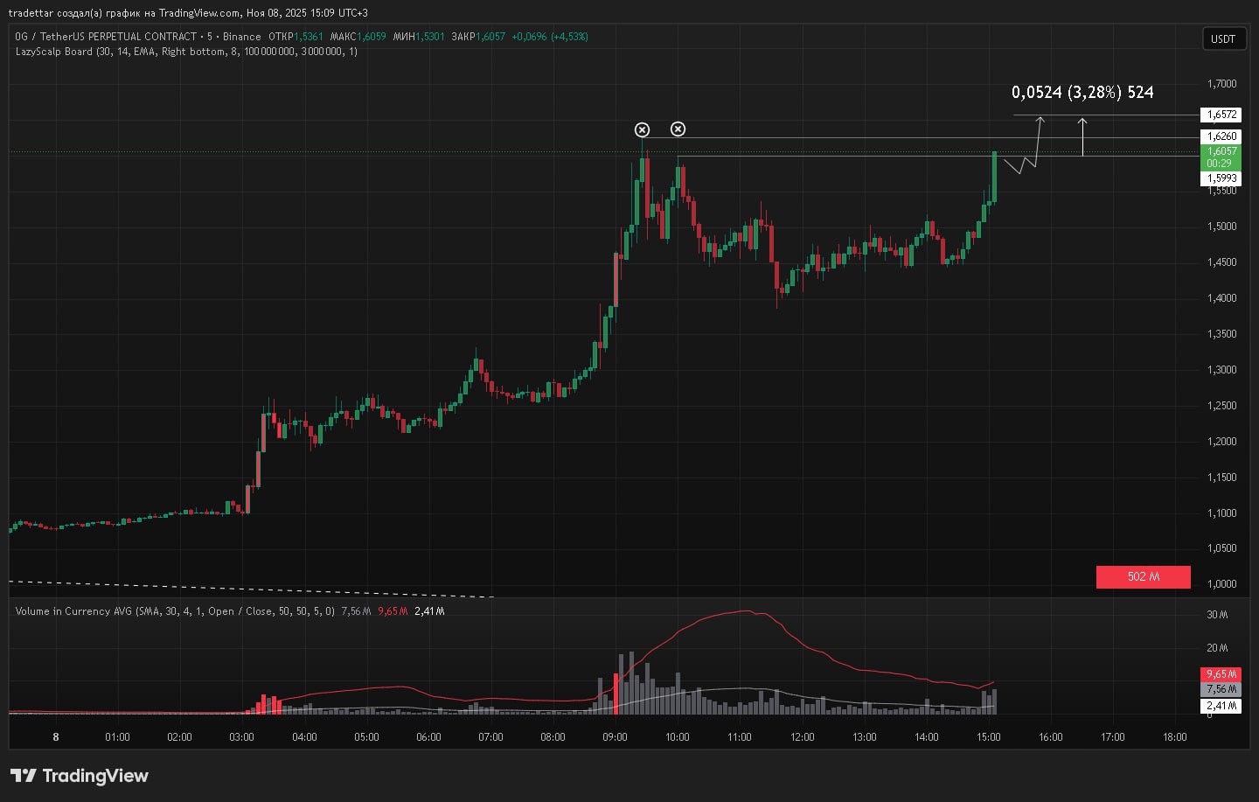Click the green 1,6057 current price label

coord(1221,157)
